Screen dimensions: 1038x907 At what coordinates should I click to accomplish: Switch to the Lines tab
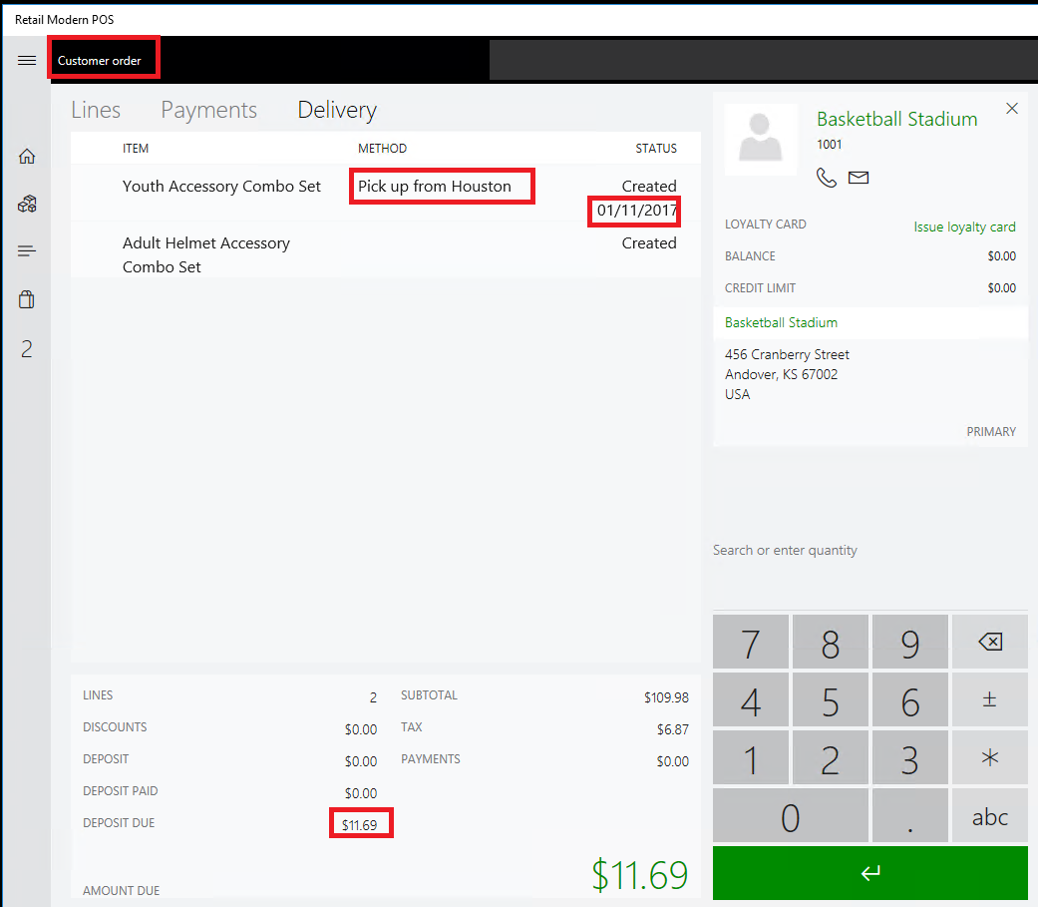(96, 111)
